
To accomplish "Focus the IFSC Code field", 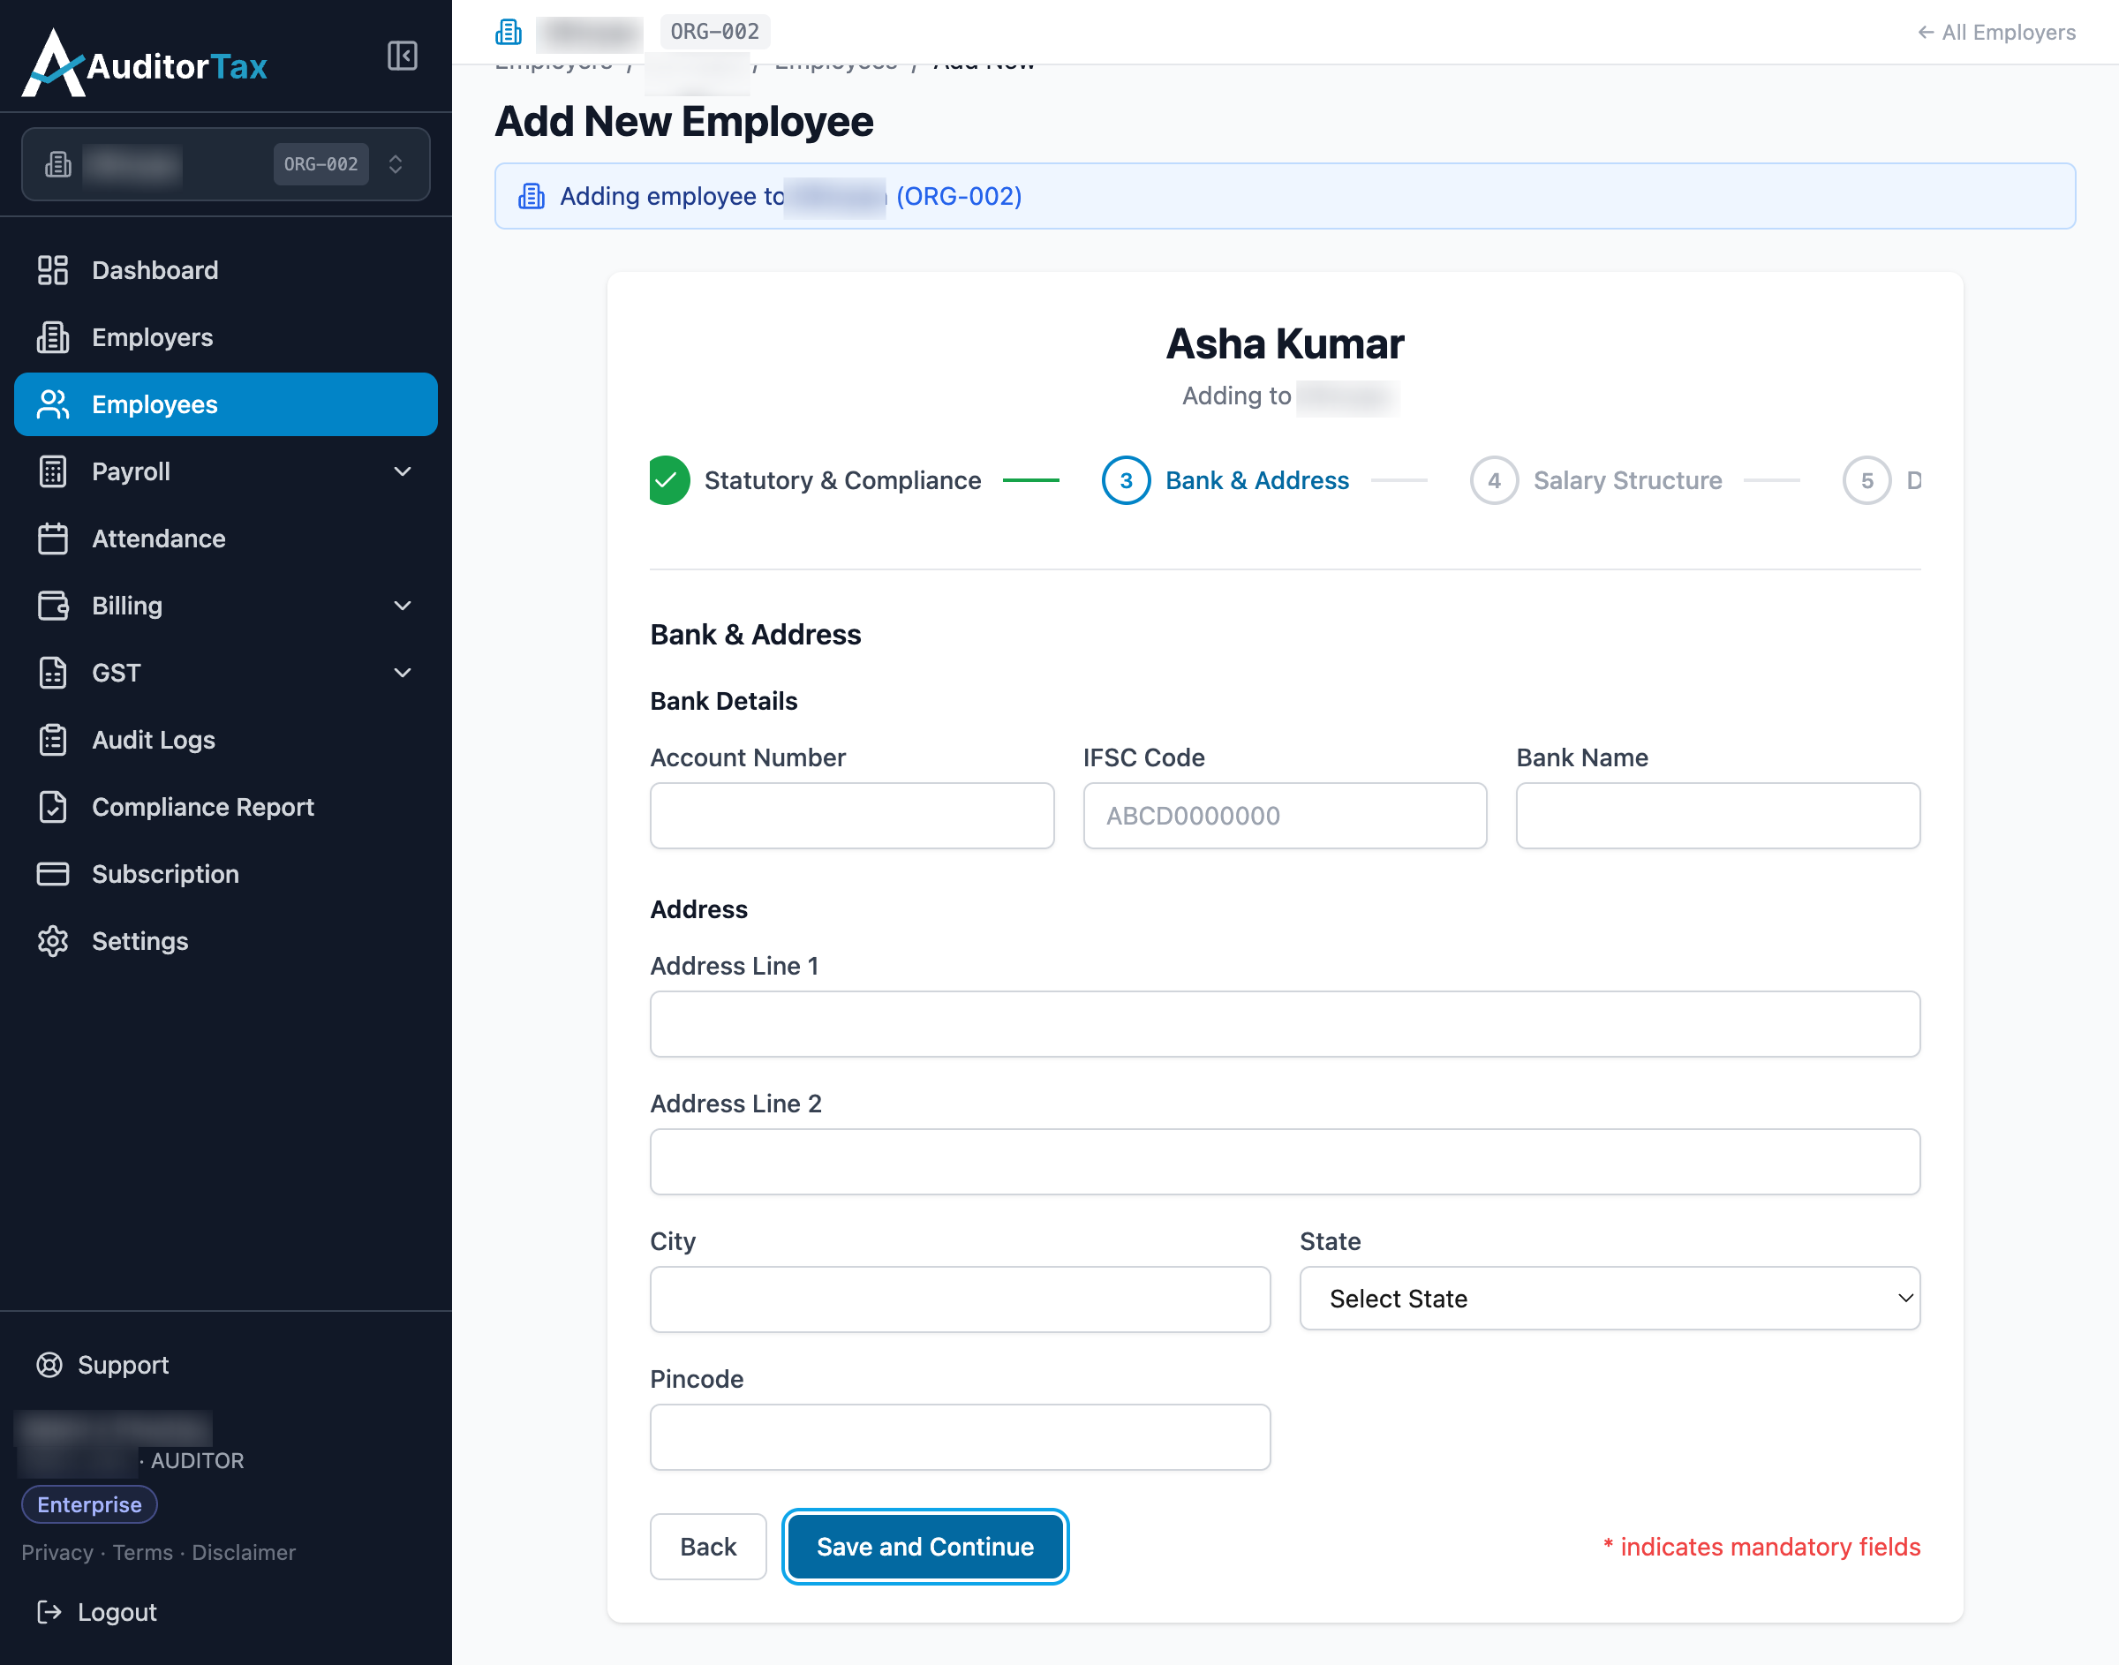I will (x=1285, y=816).
